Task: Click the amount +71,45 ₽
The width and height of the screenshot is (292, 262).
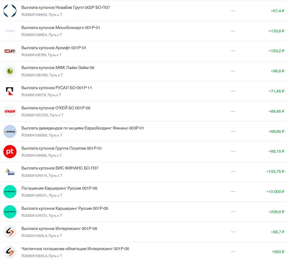Action: [x=276, y=91]
